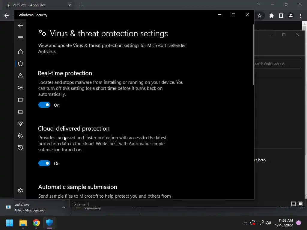Open Chrome extensions puzzle icon
The height and width of the screenshot is (230, 307).
[x=271, y=16]
